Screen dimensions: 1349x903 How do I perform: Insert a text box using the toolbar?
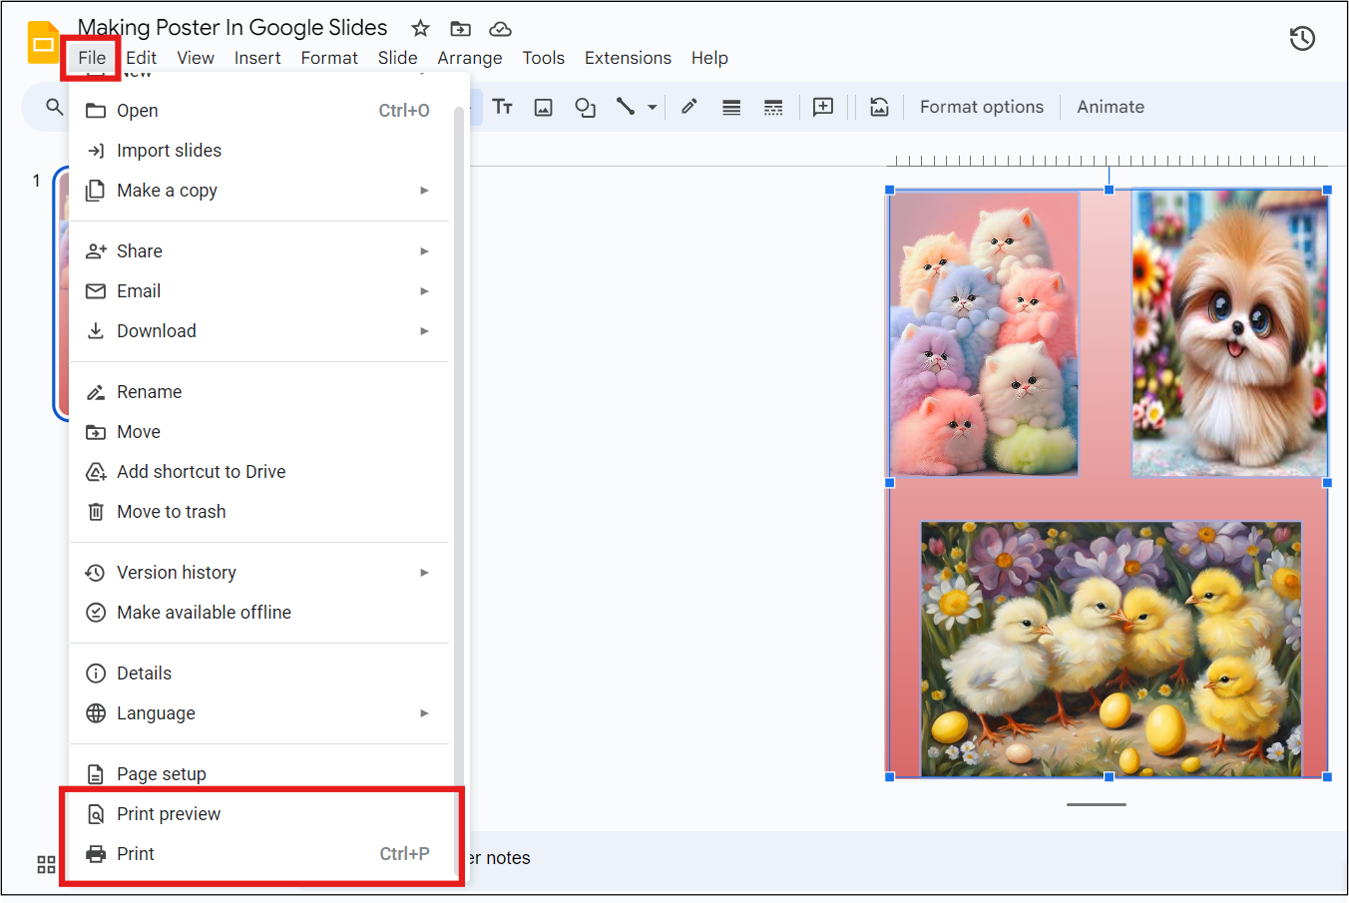click(x=503, y=107)
